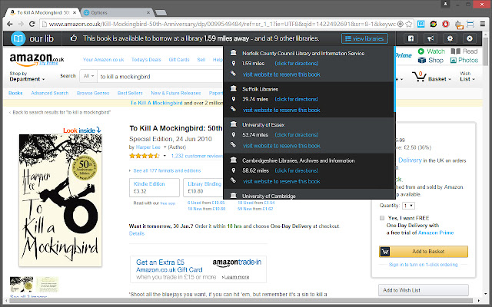Expand Harper Lee author dropdown arrow

165,147
